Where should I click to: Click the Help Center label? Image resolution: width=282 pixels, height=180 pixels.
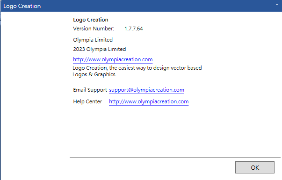87,101
